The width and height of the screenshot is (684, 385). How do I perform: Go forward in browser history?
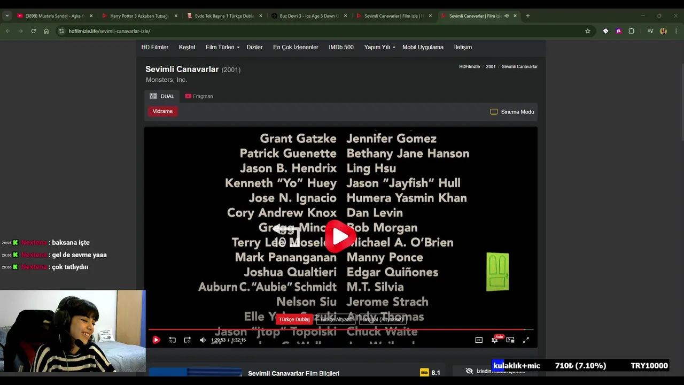coord(20,31)
